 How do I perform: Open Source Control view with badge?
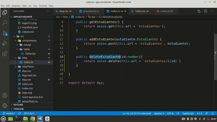tap(5, 33)
